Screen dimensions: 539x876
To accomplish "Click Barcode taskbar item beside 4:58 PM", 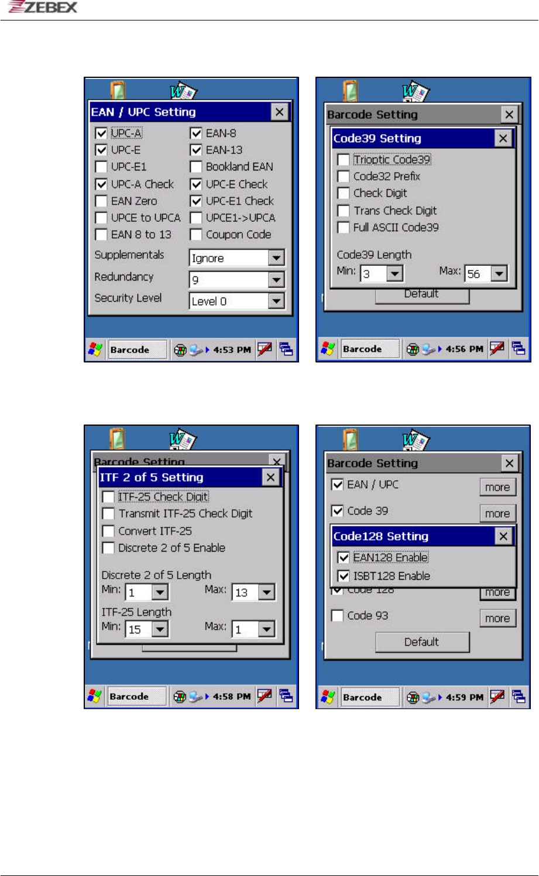I will tap(138, 696).
